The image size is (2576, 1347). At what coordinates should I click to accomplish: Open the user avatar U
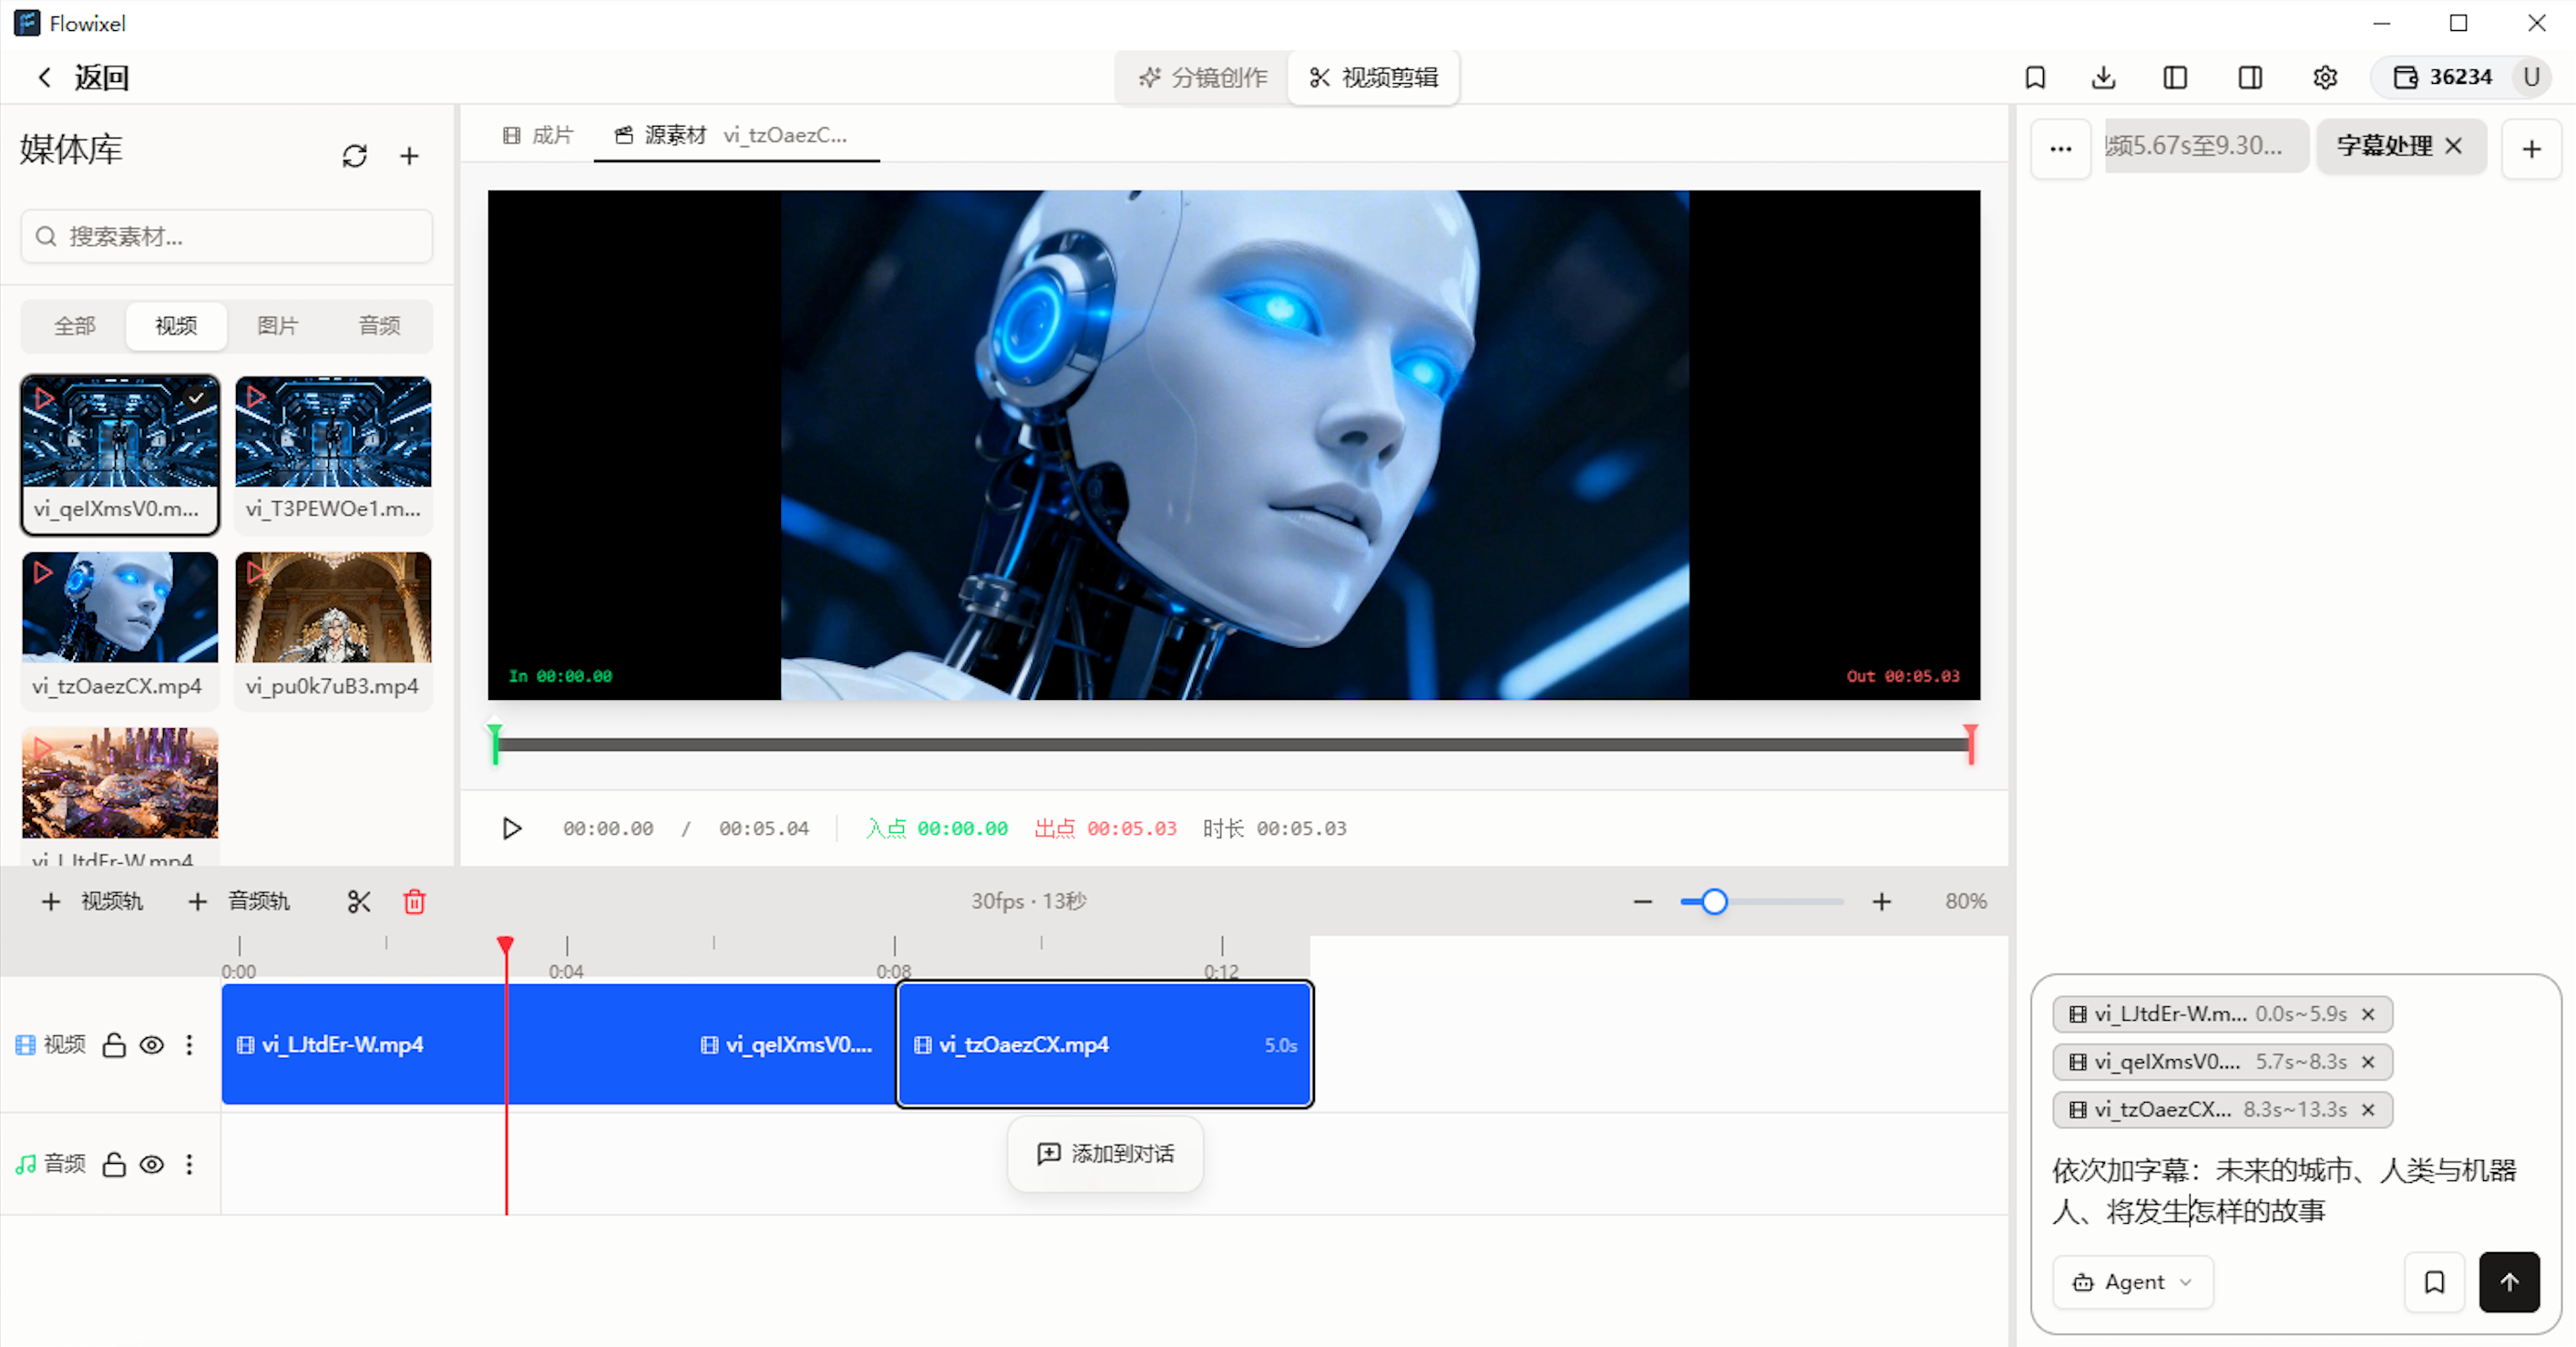[x=2531, y=77]
